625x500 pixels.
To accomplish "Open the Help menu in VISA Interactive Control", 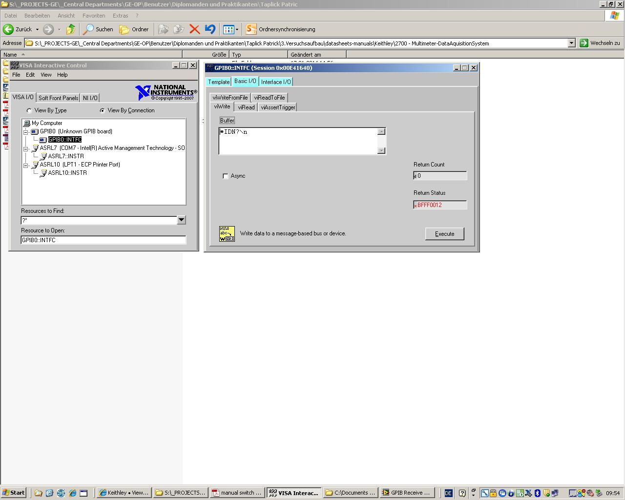I will coord(62,75).
